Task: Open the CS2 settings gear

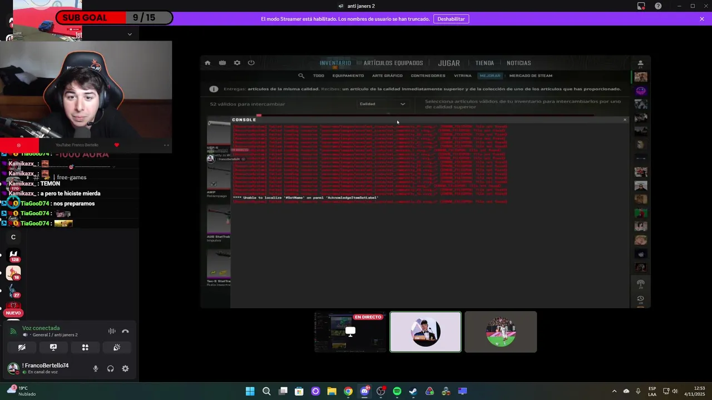Action: [x=237, y=63]
